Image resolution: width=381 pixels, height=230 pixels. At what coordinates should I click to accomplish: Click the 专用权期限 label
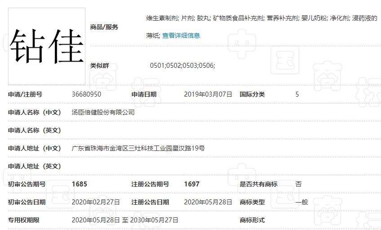point(23,220)
